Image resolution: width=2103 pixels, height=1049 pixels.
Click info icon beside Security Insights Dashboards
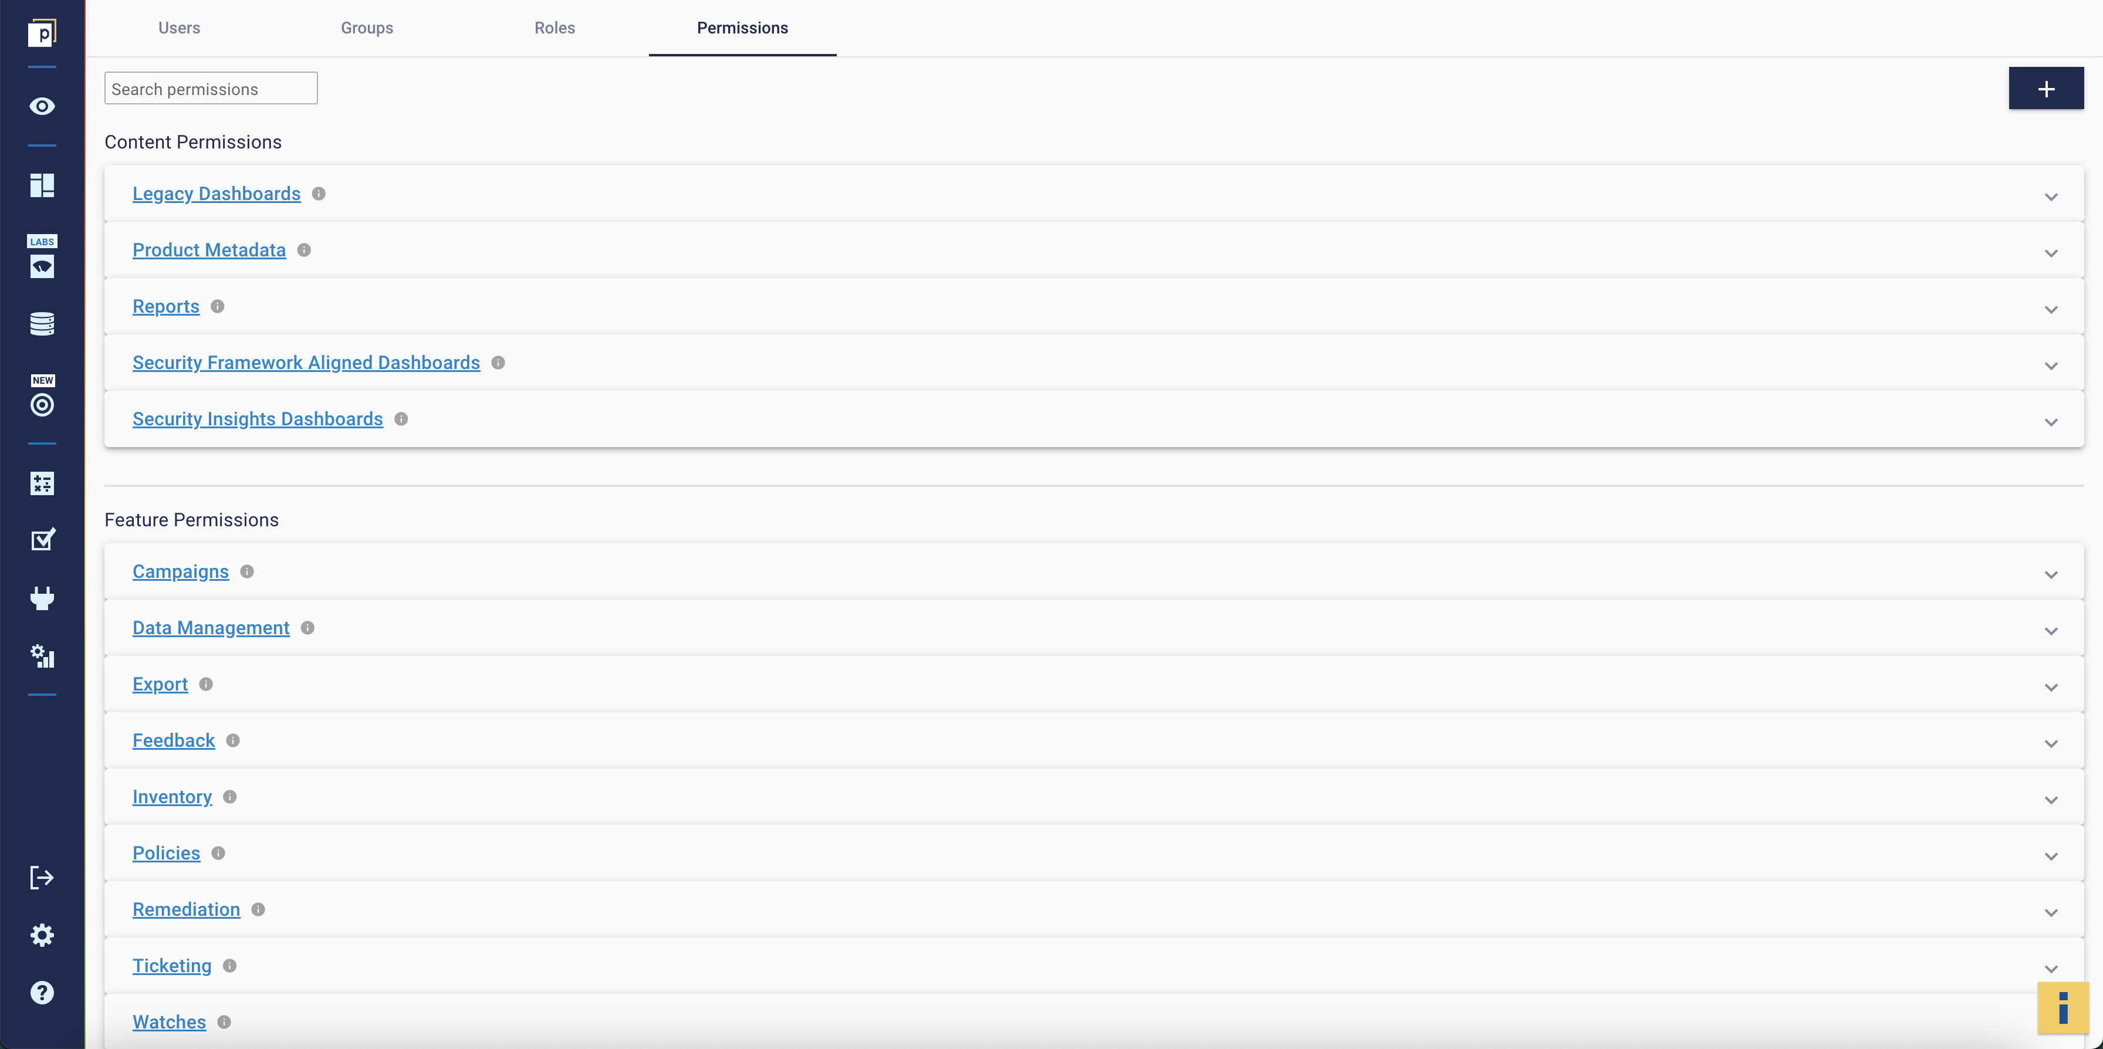point(401,419)
